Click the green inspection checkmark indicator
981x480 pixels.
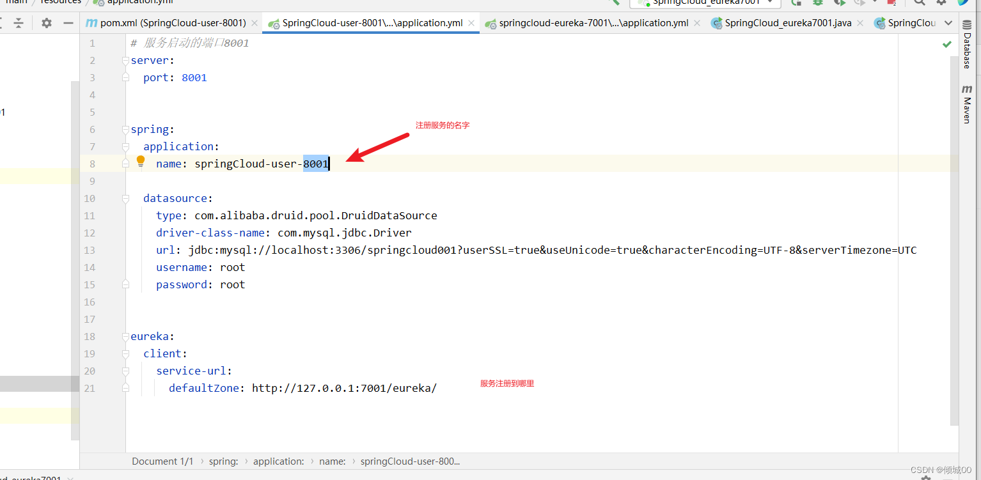(946, 44)
